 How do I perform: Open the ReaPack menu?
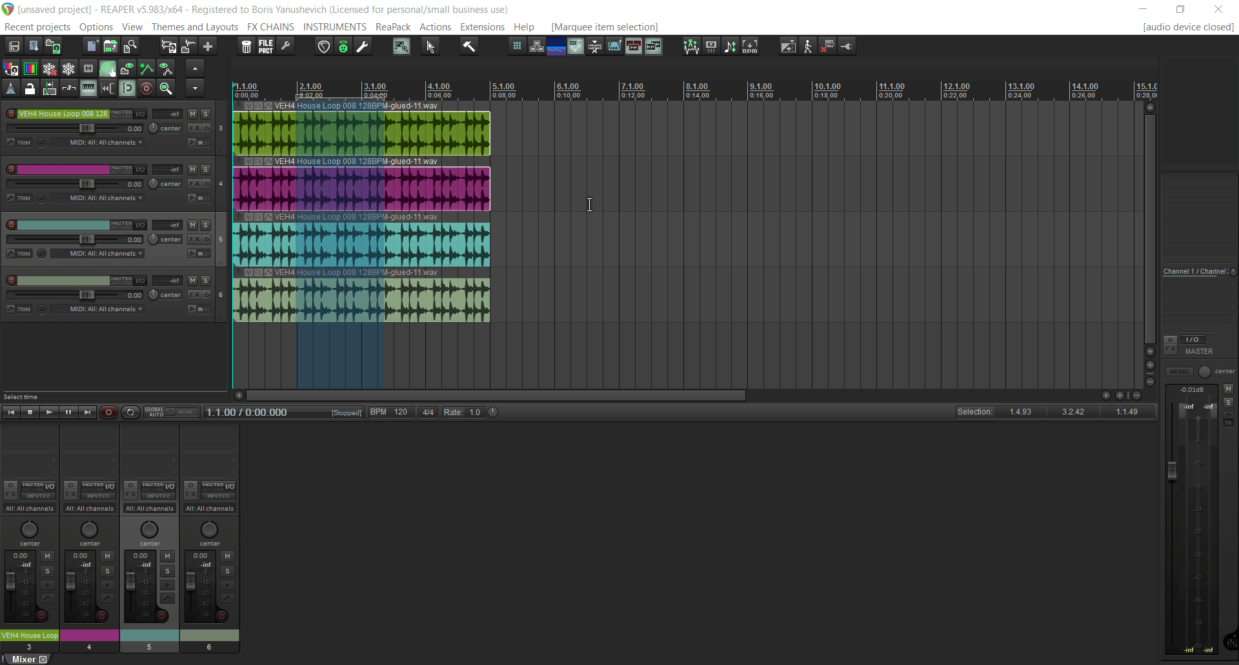[x=392, y=27]
